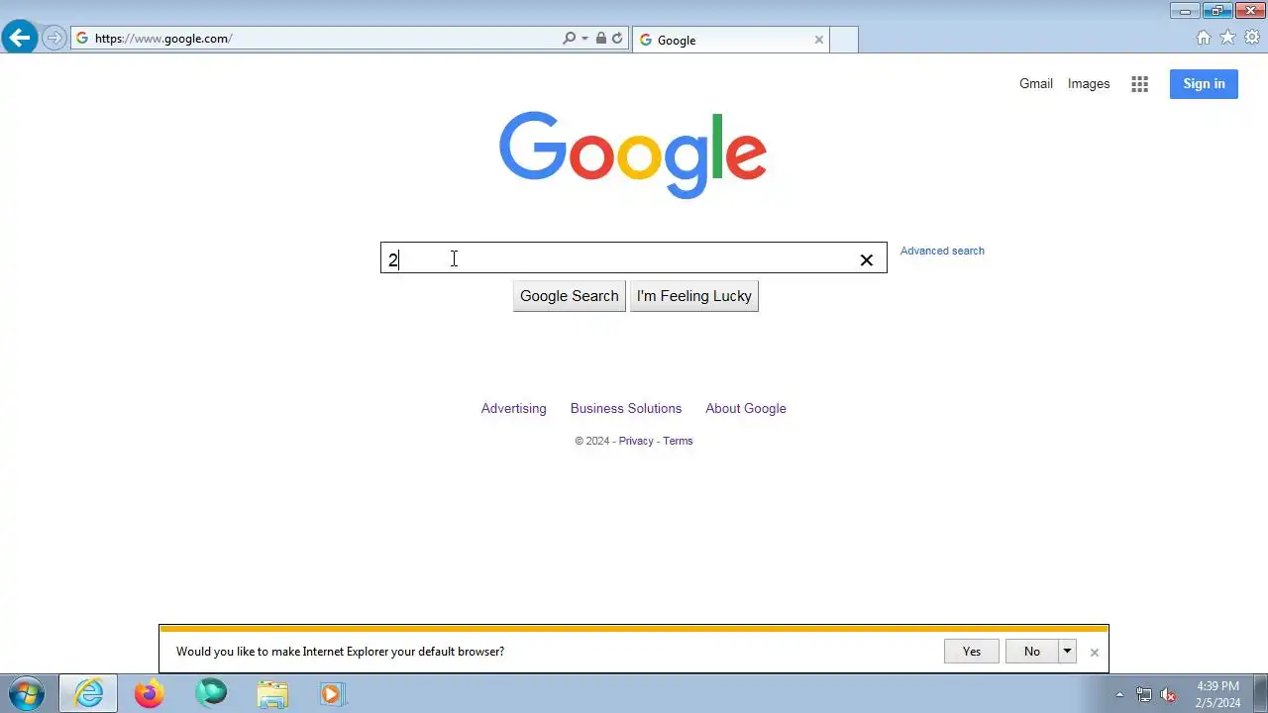
Task: Open favorites star icon
Action: click(x=1227, y=38)
